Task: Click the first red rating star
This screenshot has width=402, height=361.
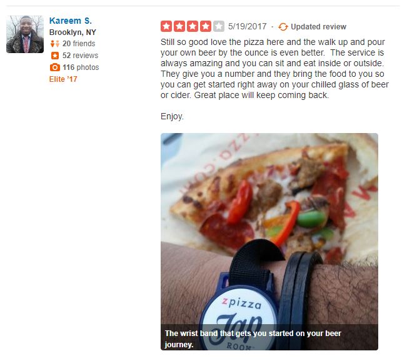Action: click(166, 26)
